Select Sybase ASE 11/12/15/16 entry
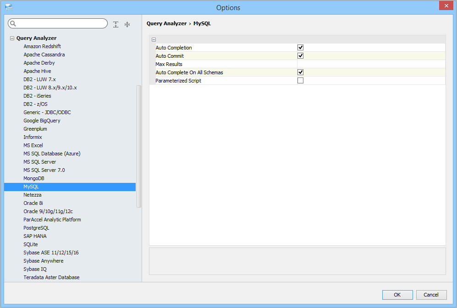This screenshot has width=457, height=308. (51, 253)
